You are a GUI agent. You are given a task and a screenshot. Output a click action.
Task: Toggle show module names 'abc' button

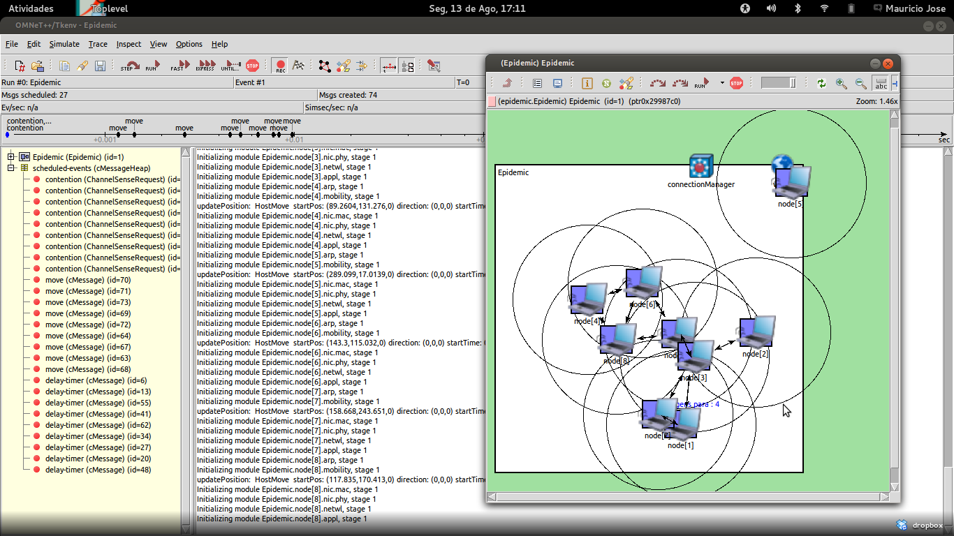881,83
